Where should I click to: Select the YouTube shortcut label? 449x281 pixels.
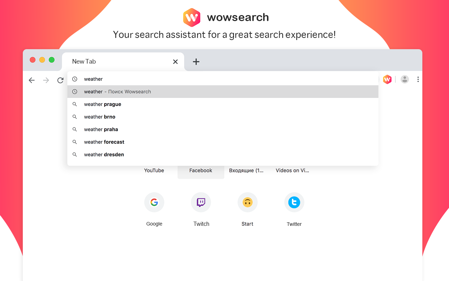coord(154,170)
